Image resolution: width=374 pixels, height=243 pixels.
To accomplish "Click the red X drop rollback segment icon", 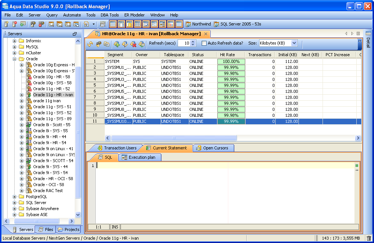I will point(133,44).
